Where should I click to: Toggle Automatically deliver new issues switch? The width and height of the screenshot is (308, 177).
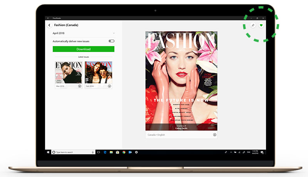click(111, 41)
